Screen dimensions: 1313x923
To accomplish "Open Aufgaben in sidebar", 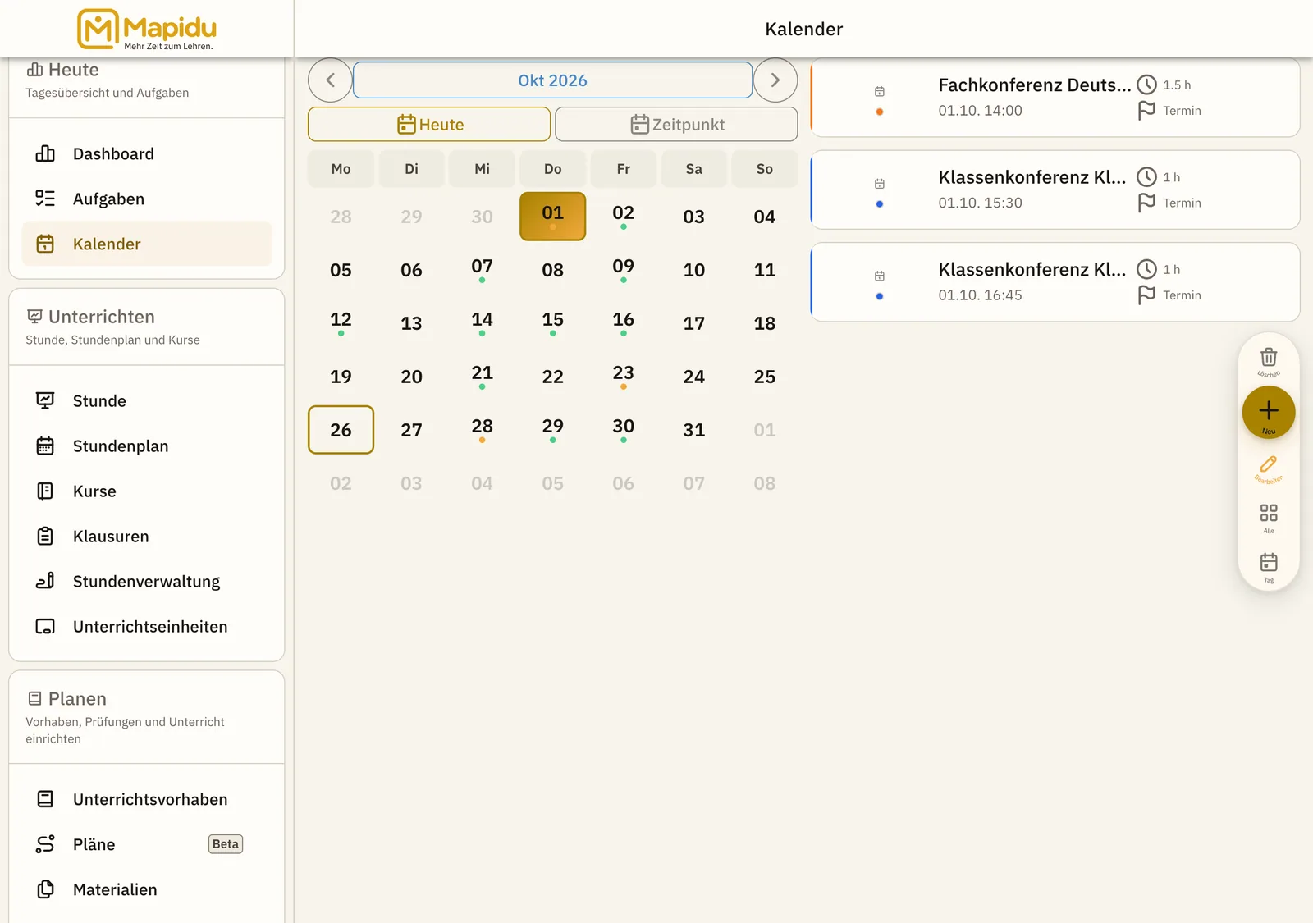I will point(147,199).
